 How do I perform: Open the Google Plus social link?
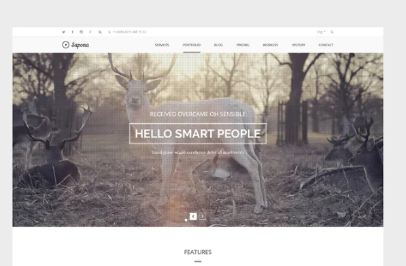pyautogui.click(x=90, y=32)
